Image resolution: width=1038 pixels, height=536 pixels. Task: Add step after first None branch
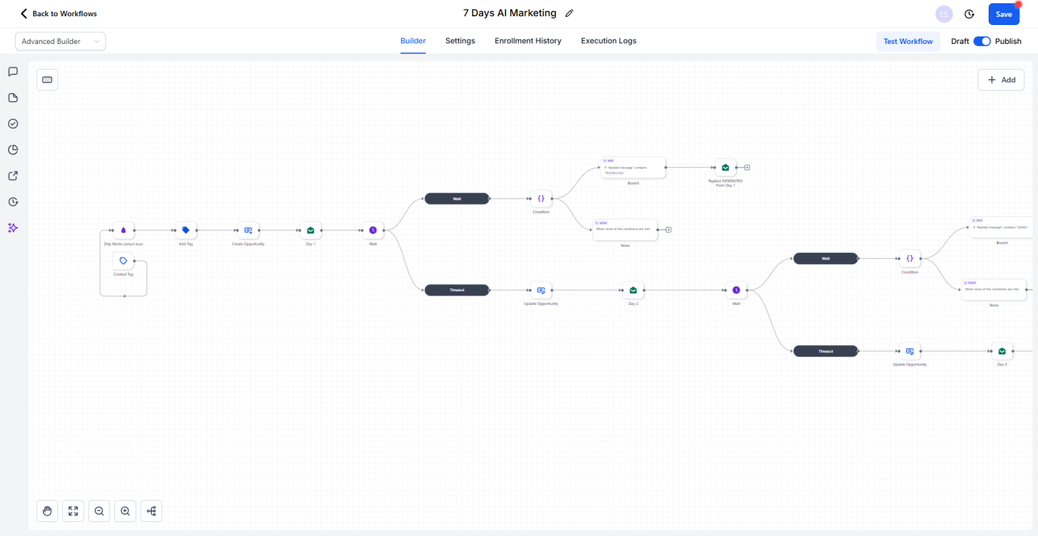tap(668, 230)
